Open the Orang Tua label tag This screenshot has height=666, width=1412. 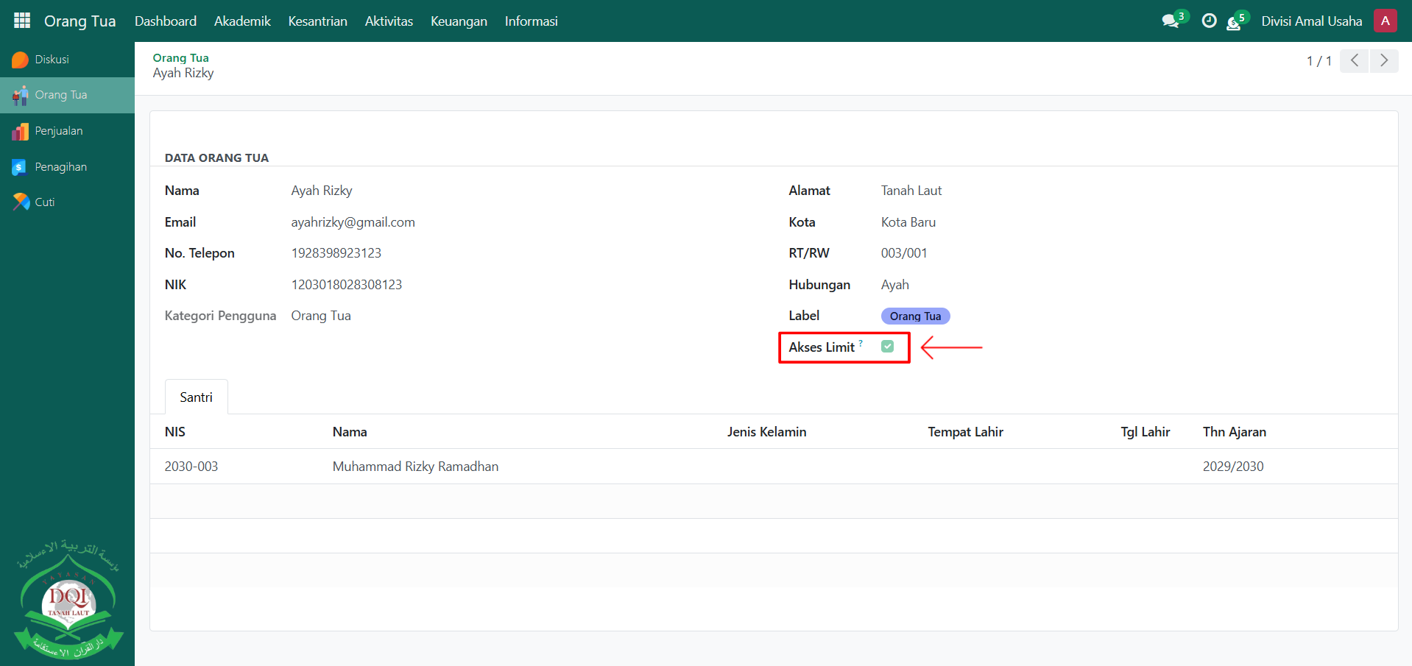915,316
